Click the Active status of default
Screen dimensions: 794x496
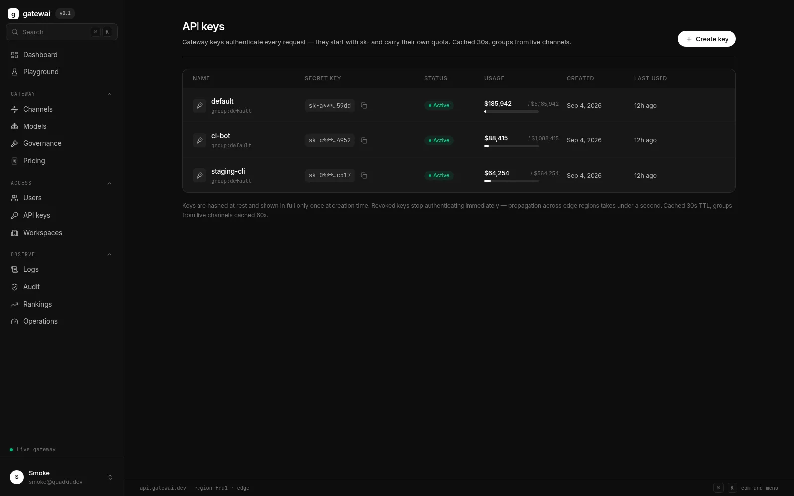439,105
